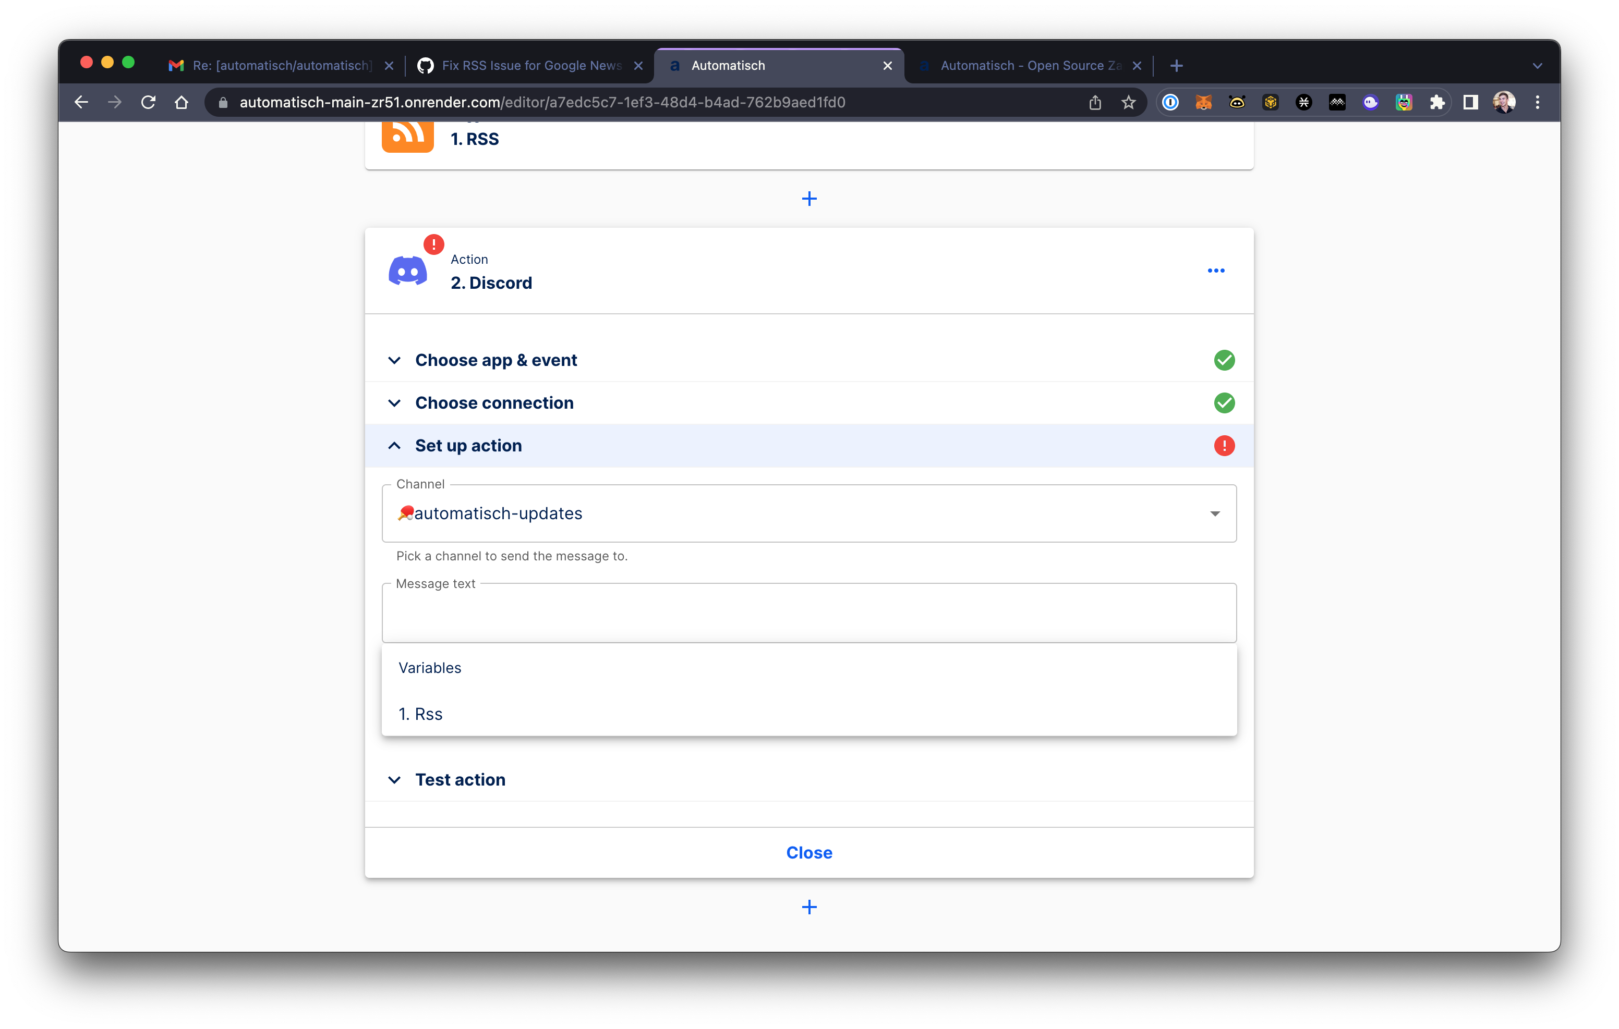Viewport: 1619px width, 1029px height.
Task: Switch to Automatisch - Open Source tab
Action: coord(1029,66)
